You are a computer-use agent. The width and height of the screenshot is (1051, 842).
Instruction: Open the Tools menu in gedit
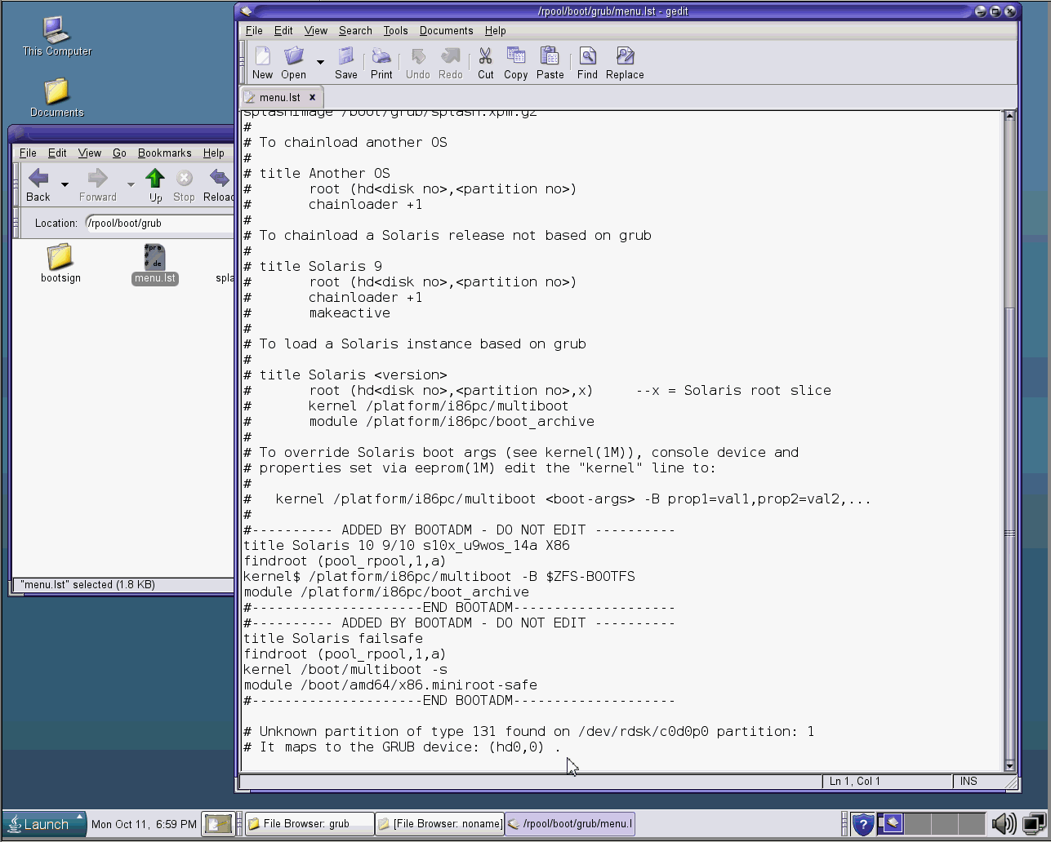point(395,30)
